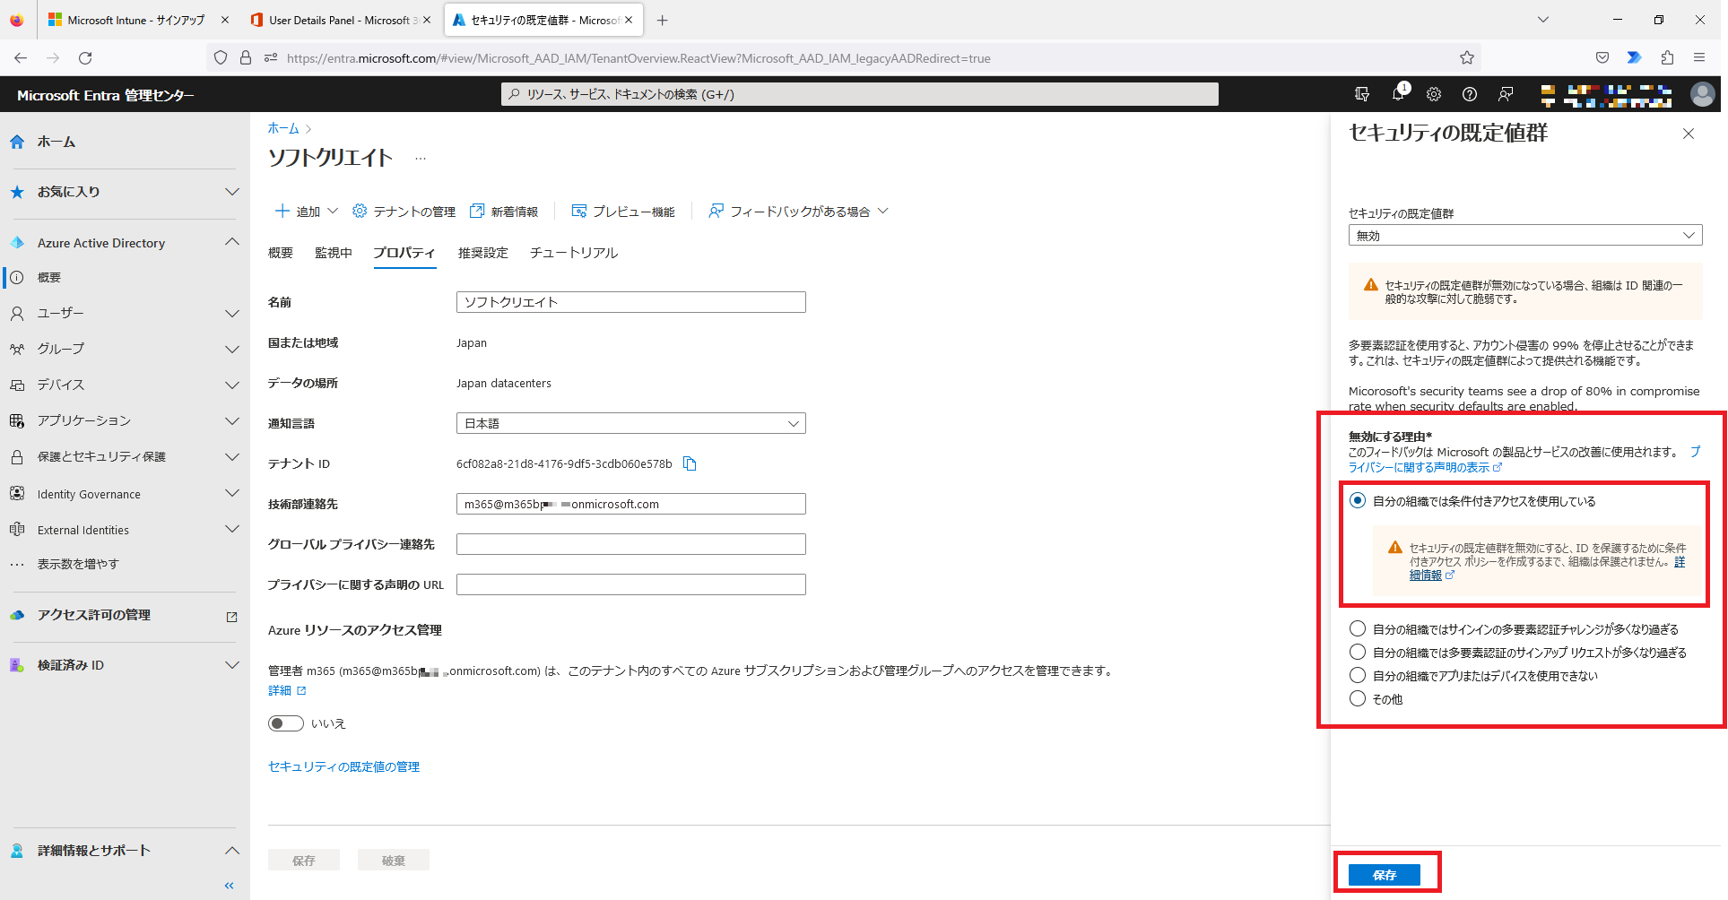Screen dimensions: 1728x900
Task: Click the 検証済み ID icon
Action: [x=17, y=665]
